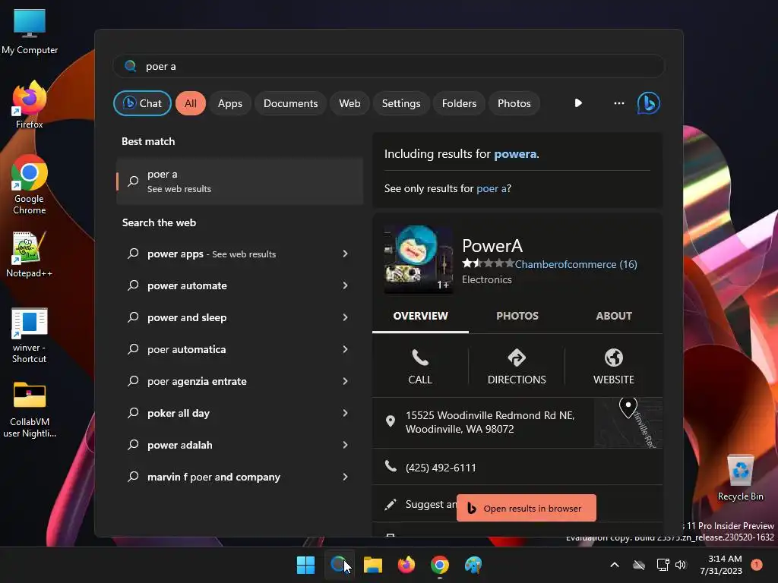
Task: Show hidden system tray icons chevron
Action: [x=614, y=565]
